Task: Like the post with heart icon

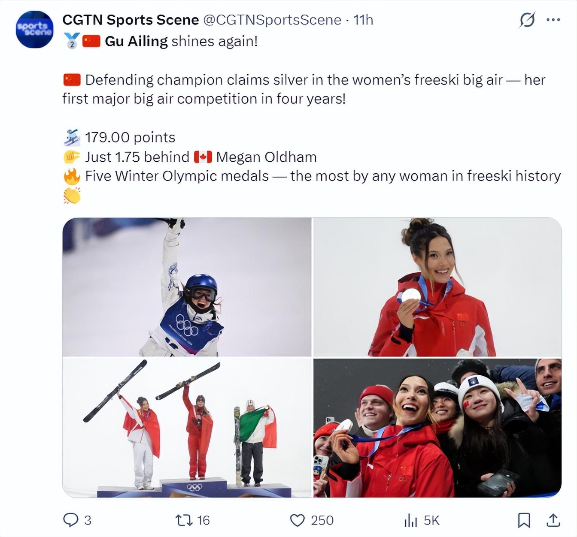Action: pos(297,520)
